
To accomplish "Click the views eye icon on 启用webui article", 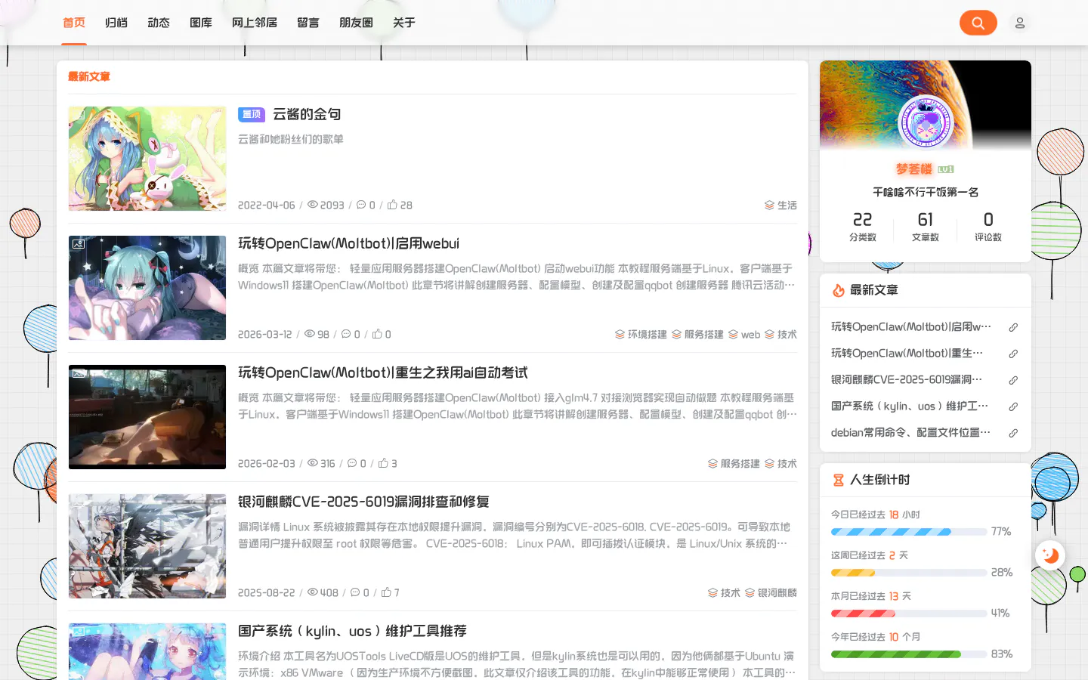I will (x=310, y=334).
